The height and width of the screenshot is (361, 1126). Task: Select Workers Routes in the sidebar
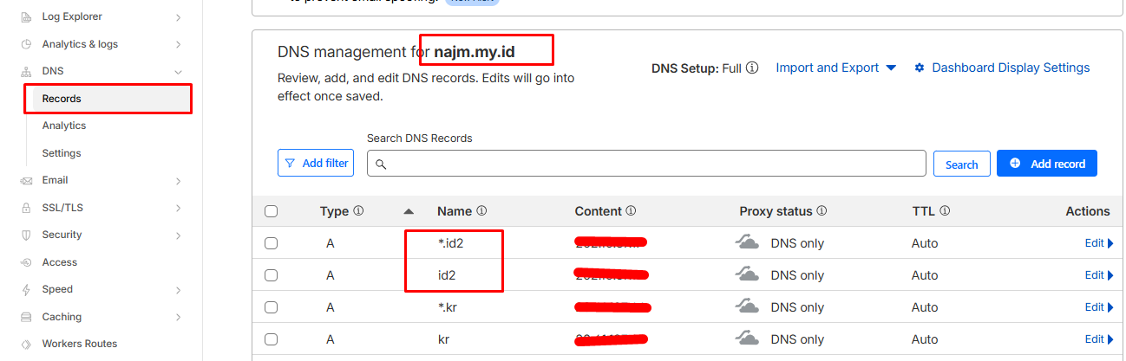[80, 344]
